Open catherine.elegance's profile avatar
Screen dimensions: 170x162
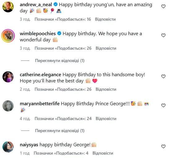pos(8,77)
